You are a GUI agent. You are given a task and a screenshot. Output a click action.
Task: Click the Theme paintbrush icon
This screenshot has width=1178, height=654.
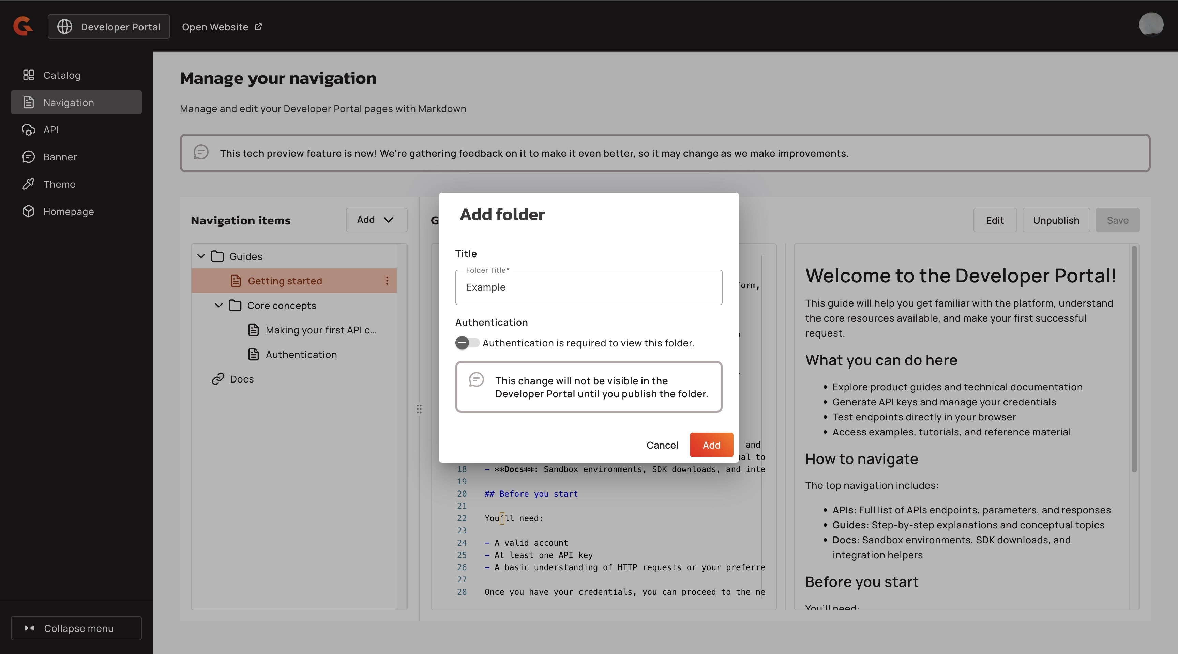(x=28, y=184)
